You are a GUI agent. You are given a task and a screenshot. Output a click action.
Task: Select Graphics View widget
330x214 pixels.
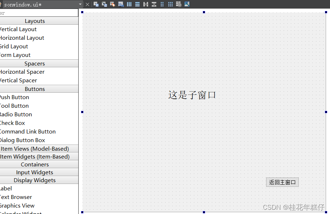click(39, 206)
